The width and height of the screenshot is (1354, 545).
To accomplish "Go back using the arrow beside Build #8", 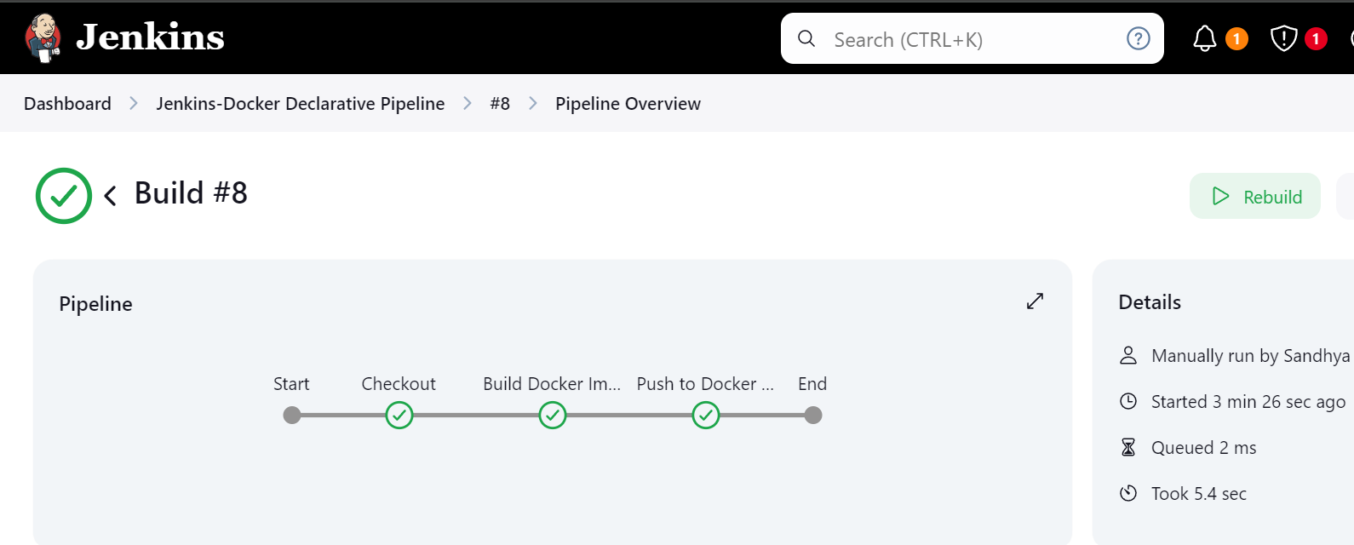I will pos(110,197).
